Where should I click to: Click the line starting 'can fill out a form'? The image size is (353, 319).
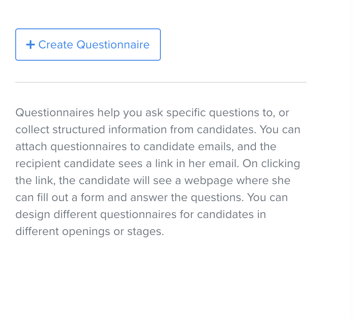pos(151,197)
